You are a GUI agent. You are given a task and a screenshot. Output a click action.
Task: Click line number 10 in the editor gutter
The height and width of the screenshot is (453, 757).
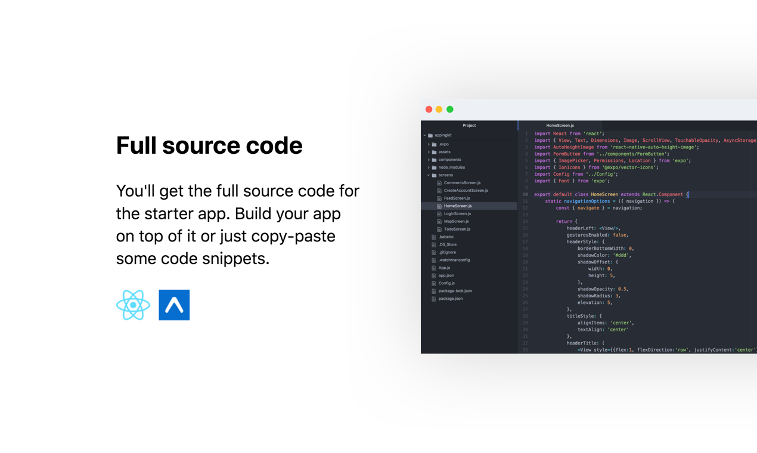[525, 194]
